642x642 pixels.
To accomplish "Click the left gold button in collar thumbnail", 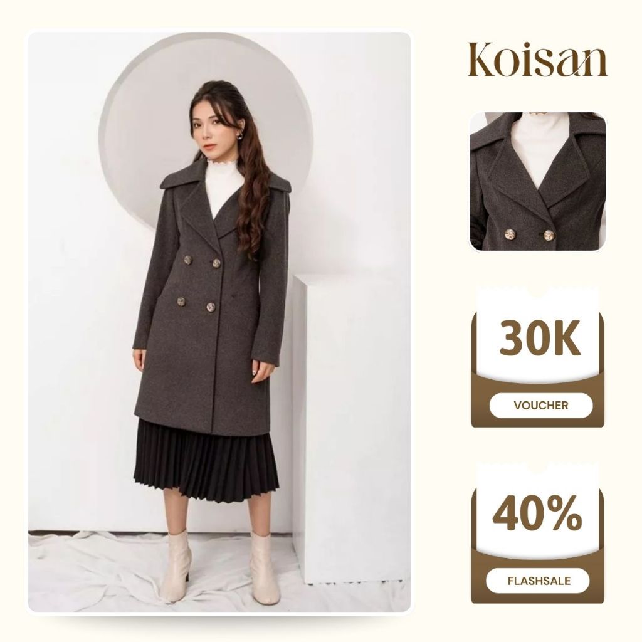I will (510, 234).
